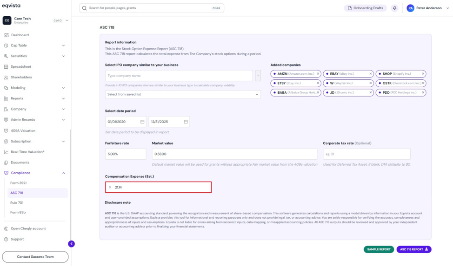Image resolution: width=453 pixels, height=267 pixels.
Task: Click the search magnifier icon
Action: (84, 8)
